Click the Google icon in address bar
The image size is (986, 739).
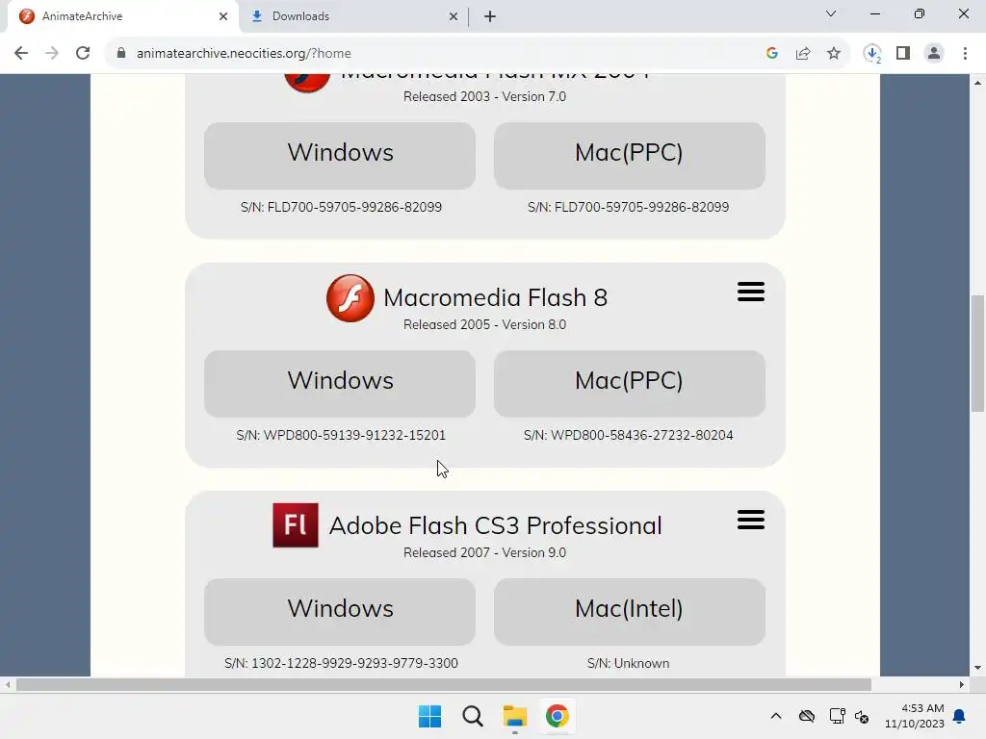click(772, 54)
